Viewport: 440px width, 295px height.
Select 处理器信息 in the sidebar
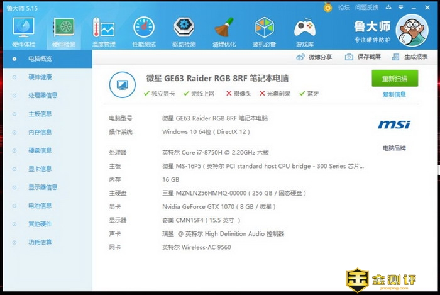[x=43, y=96]
